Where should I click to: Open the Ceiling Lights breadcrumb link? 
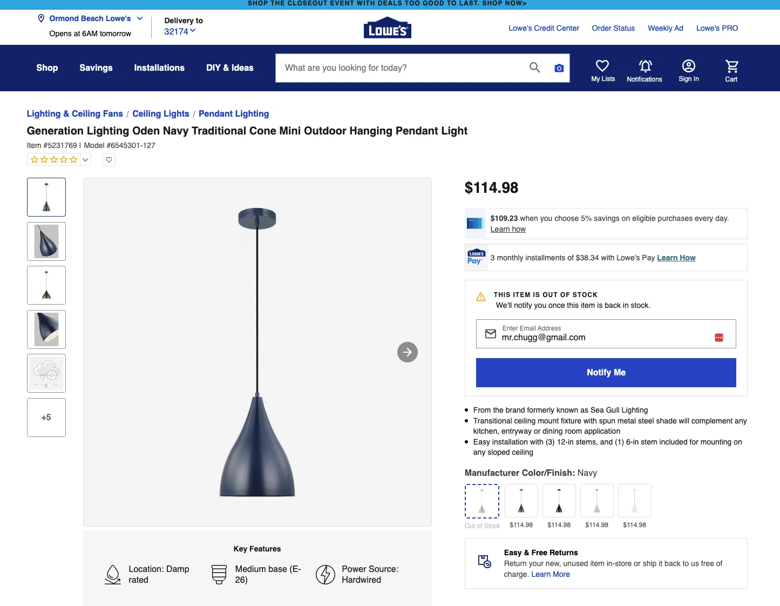point(160,114)
